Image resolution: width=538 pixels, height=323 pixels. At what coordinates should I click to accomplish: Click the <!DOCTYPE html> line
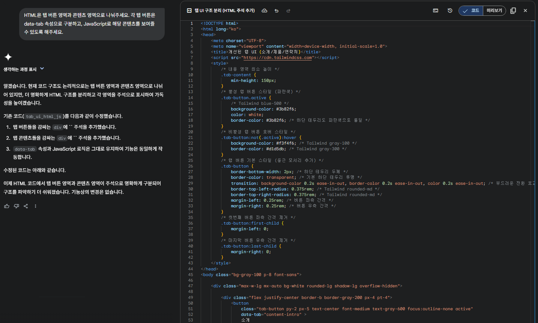(x=219, y=23)
